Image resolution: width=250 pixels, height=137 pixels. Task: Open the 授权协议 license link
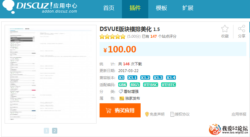tap(182, 114)
